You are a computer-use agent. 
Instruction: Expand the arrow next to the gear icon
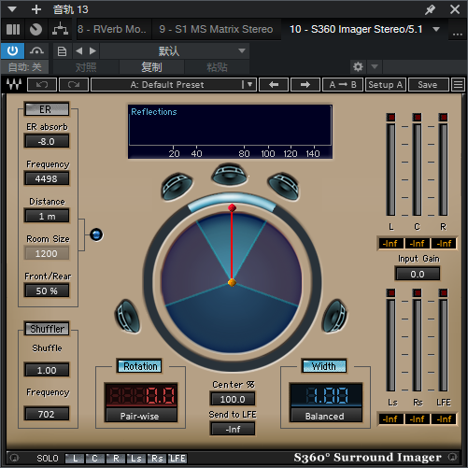coord(375,66)
